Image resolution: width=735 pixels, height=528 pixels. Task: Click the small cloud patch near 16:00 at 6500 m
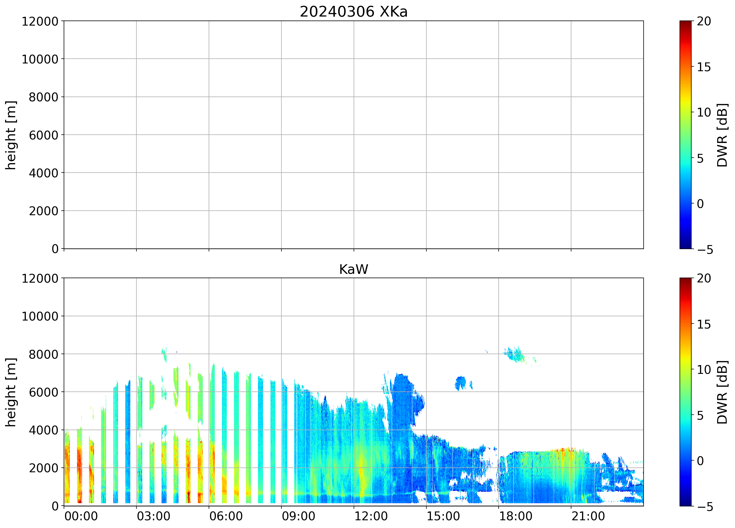pos(460,382)
